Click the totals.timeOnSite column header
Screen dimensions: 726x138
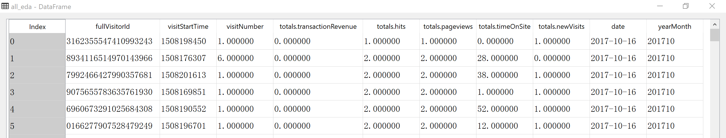tap(505, 27)
